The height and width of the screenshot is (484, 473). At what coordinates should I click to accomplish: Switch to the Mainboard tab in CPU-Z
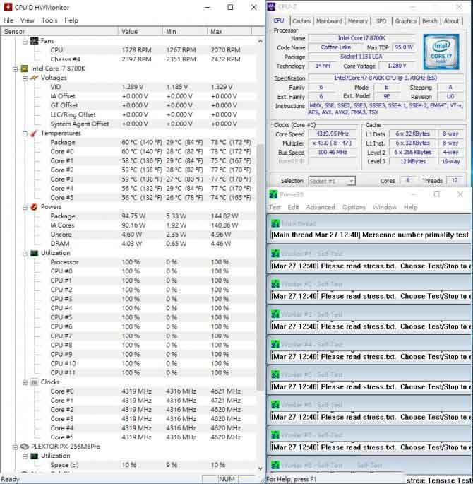coord(329,21)
